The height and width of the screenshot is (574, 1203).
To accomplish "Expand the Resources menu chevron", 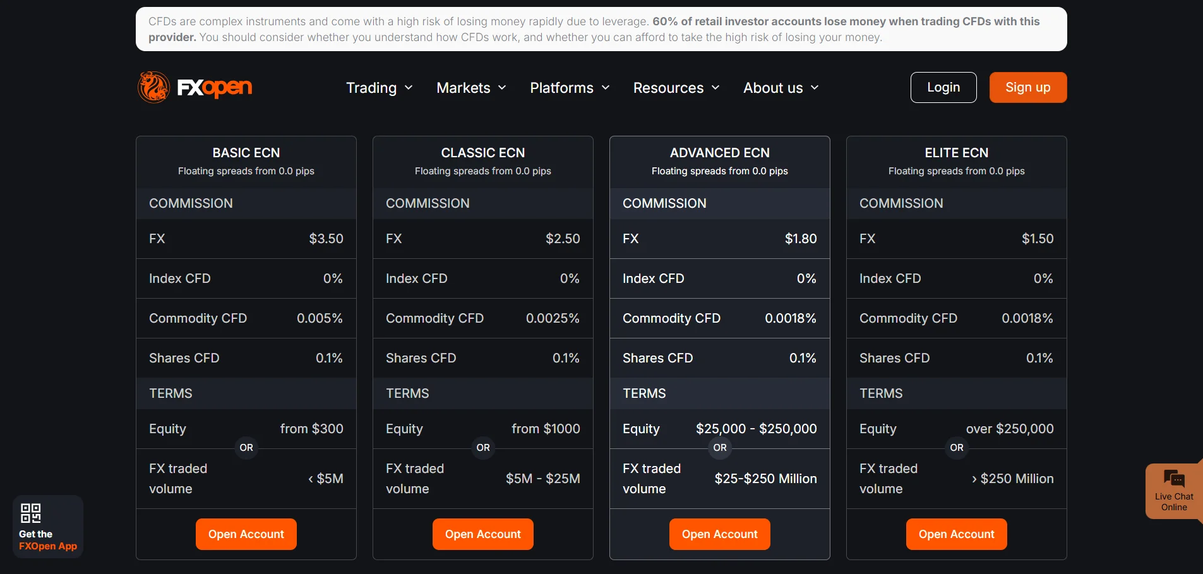I will [715, 88].
